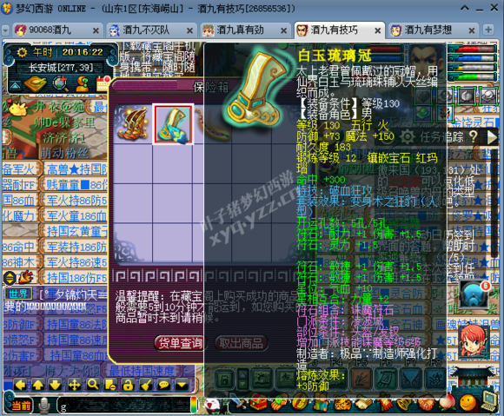
Task: Select the white jade helmet in safe box
Action: click(173, 124)
